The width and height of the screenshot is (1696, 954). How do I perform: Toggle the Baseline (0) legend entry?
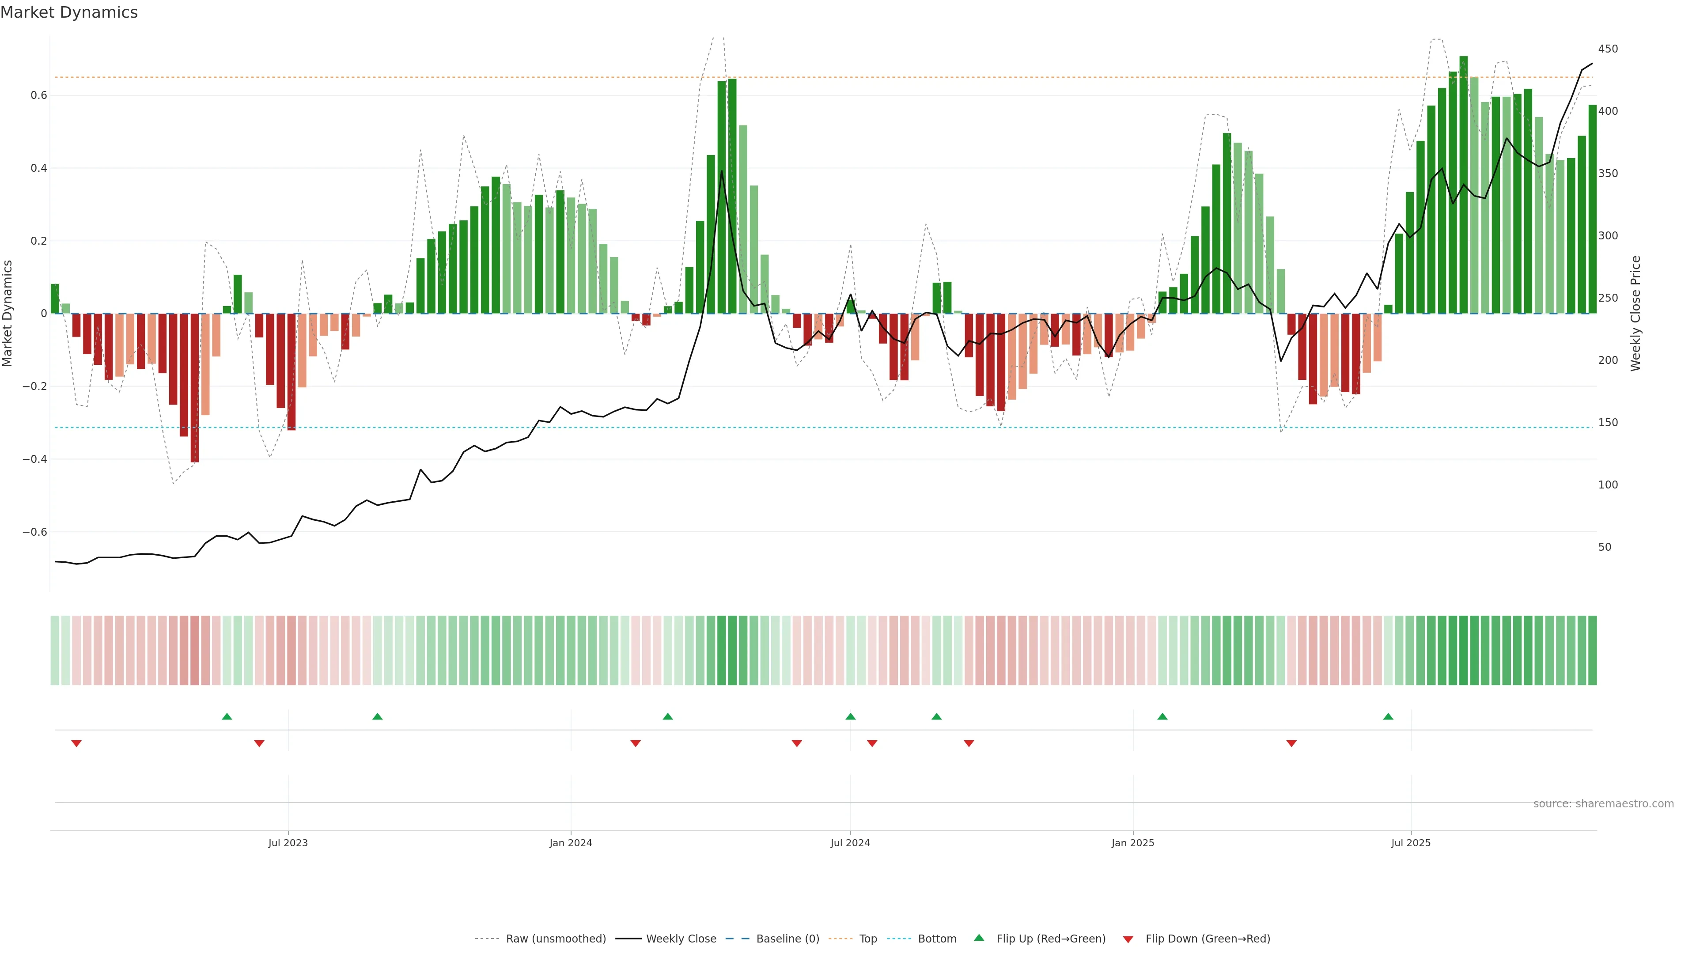(x=787, y=939)
